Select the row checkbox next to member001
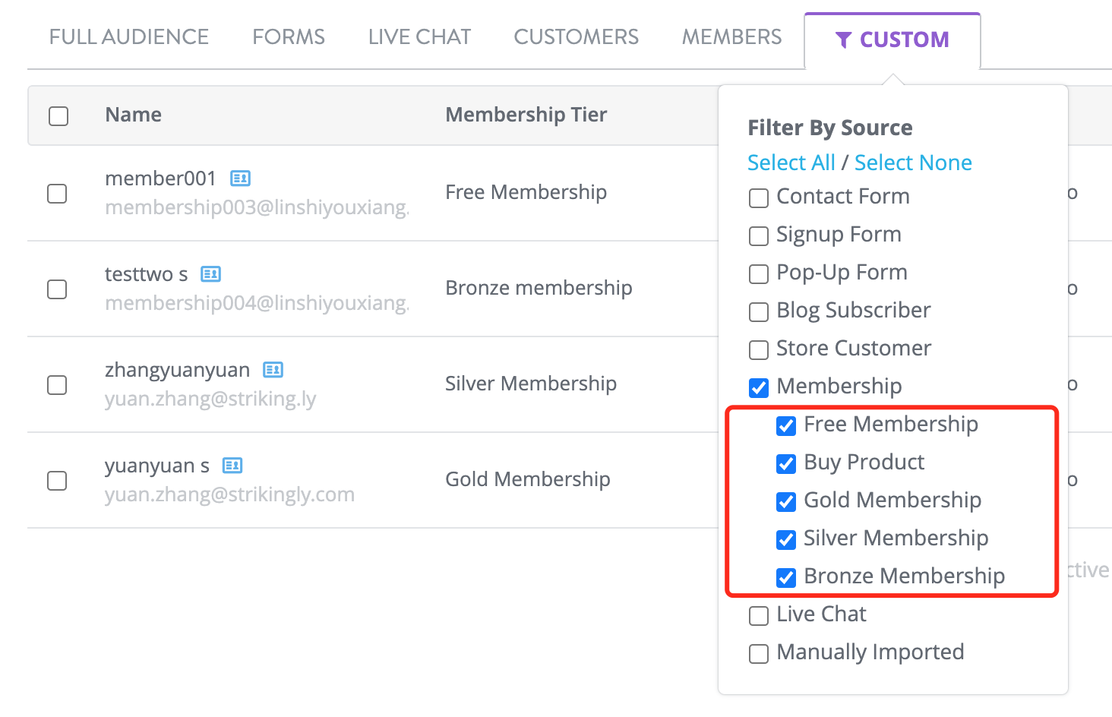Image resolution: width=1112 pixels, height=717 pixels. coord(57,194)
